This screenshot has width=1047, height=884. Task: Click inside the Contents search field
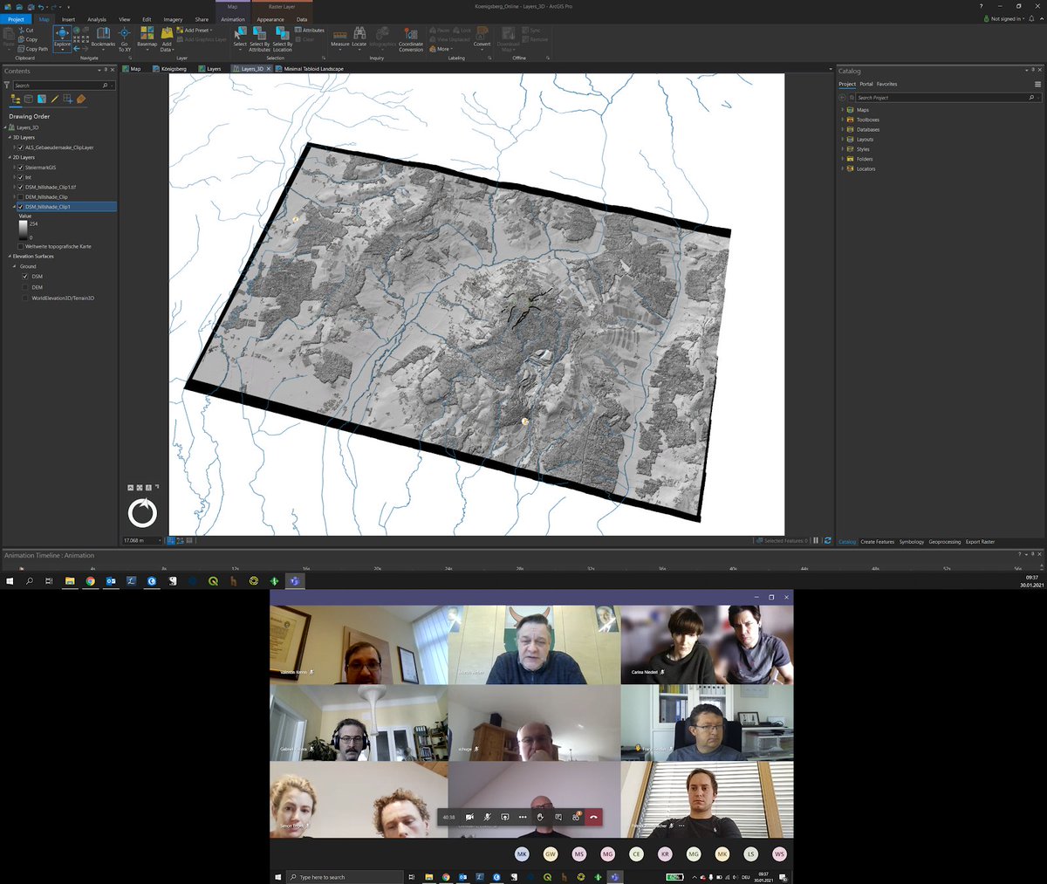(x=63, y=86)
